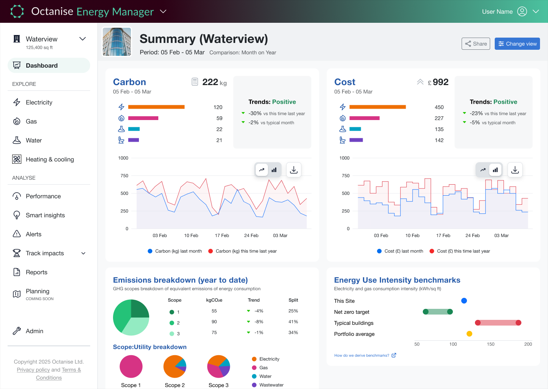Click the Scope 3 utility pie chart
The height and width of the screenshot is (389, 548).
218,367
